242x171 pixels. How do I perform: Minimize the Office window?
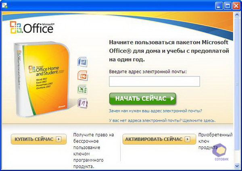[218, 5]
